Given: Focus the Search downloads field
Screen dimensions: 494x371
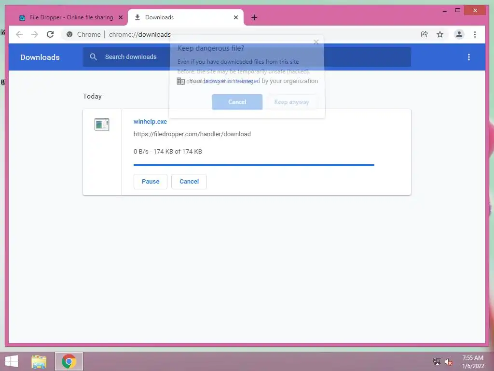Looking at the screenshot, I should coord(247,57).
